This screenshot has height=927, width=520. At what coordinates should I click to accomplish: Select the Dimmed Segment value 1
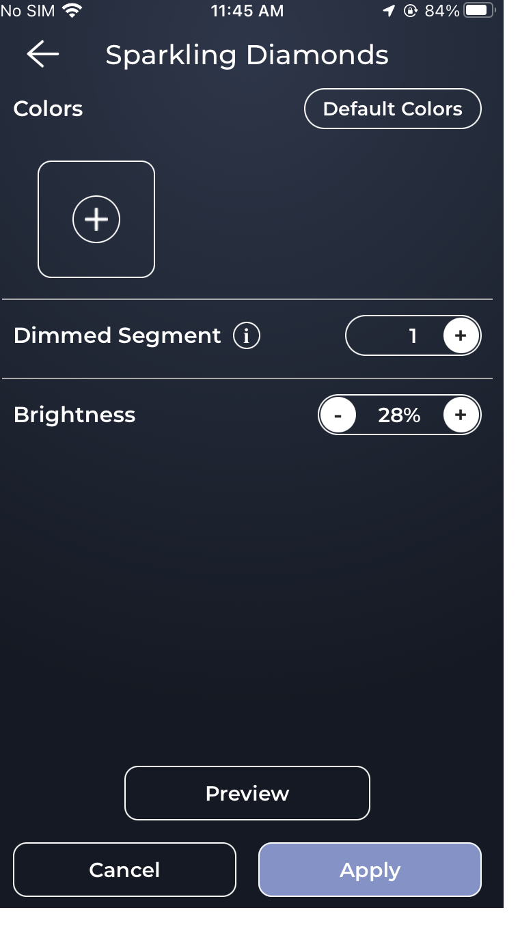coord(412,335)
